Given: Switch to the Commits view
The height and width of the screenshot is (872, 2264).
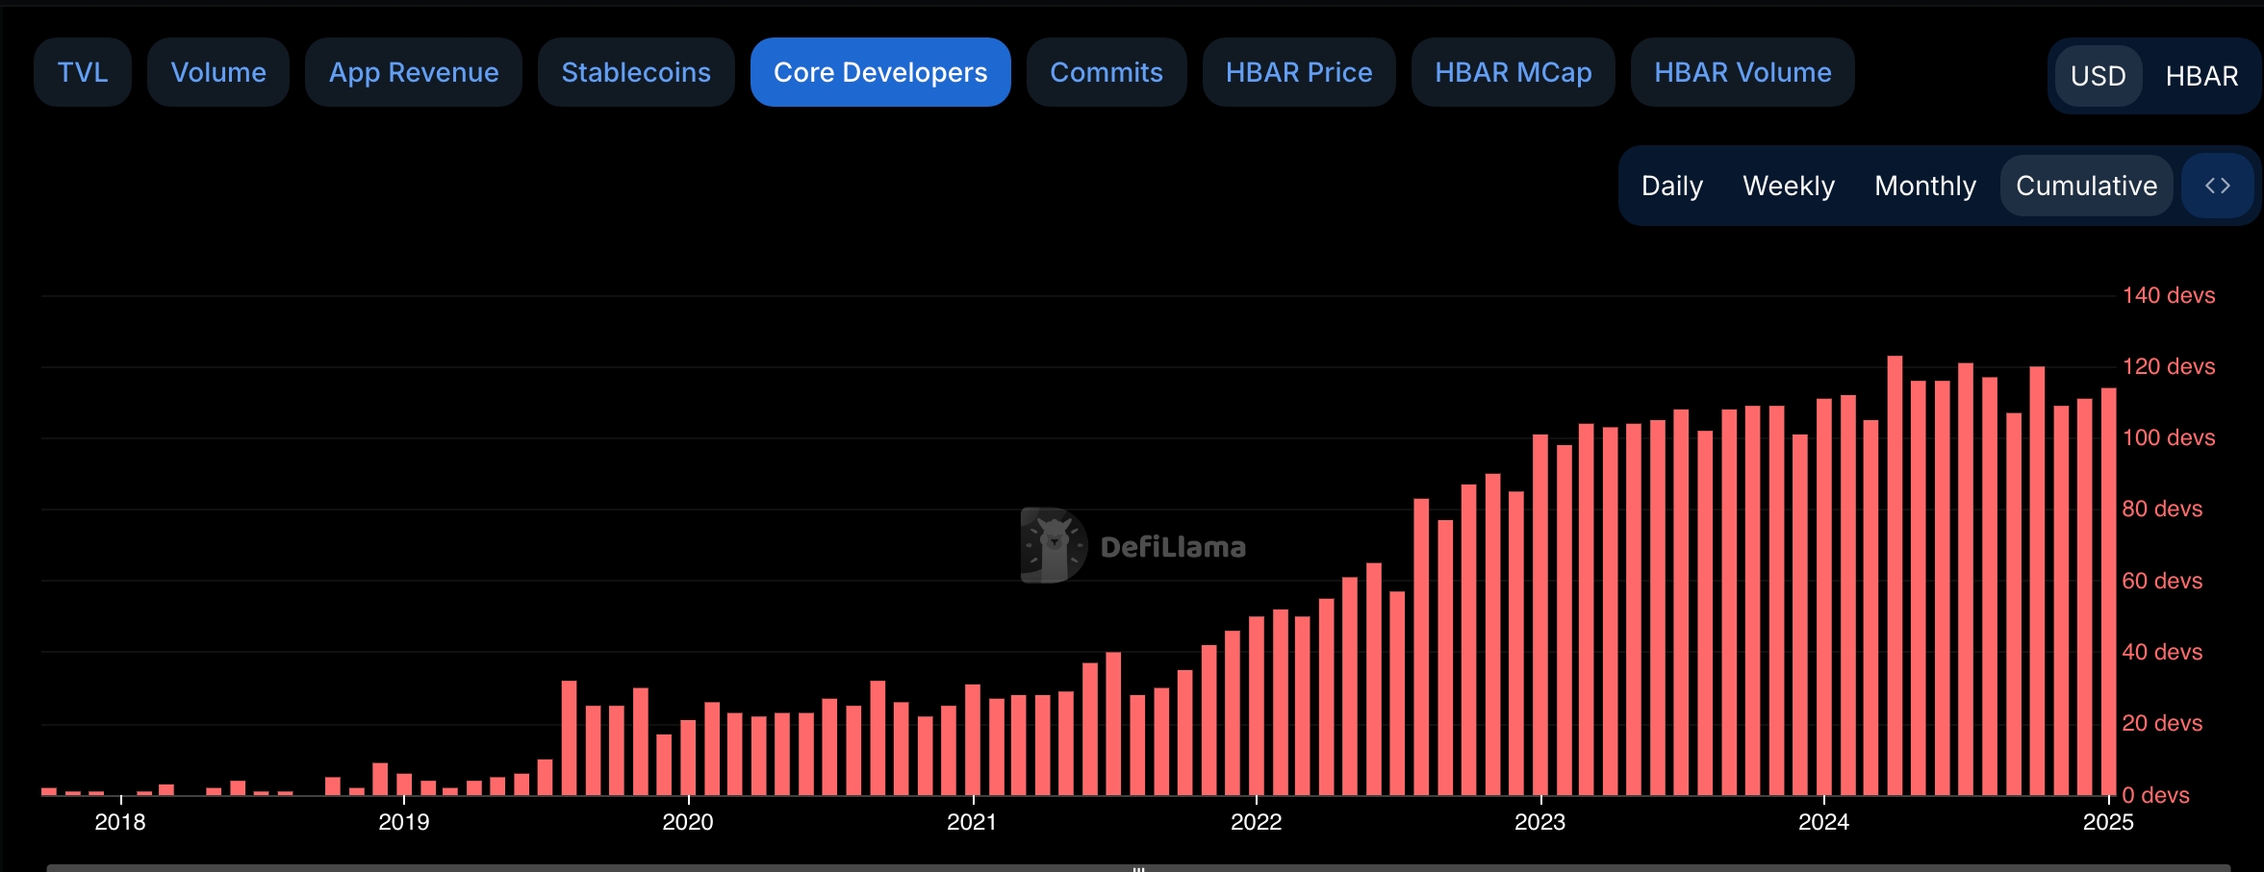Looking at the screenshot, I should pos(1106,71).
